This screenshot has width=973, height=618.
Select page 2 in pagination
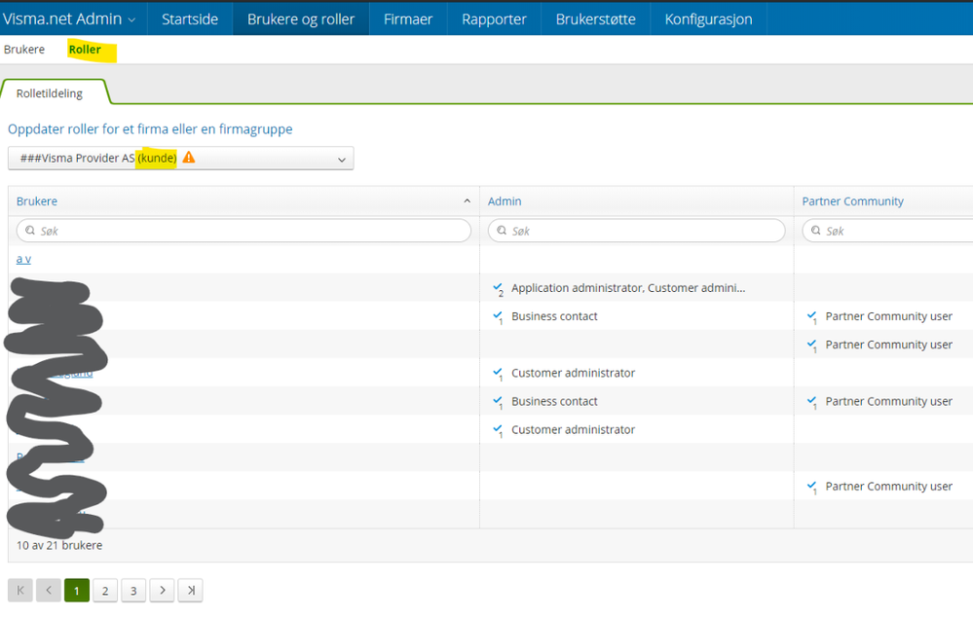[x=105, y=590]
